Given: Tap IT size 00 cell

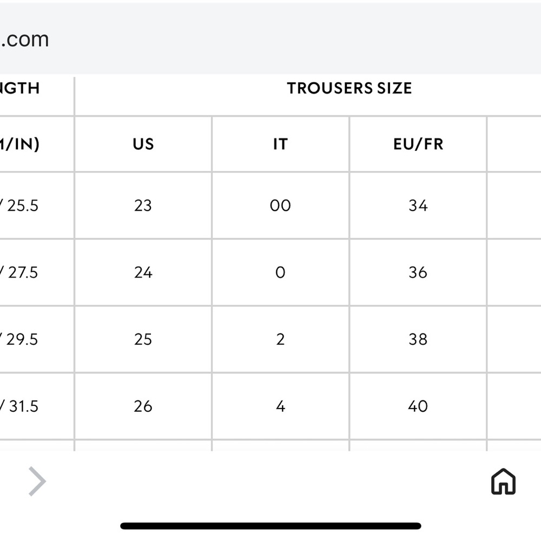Looking at the screenshot, I should [280, 206].
